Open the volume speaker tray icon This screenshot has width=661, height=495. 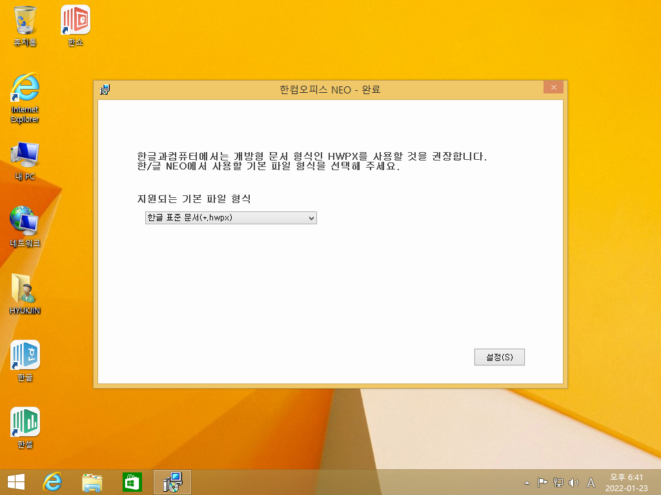pyautogui.click(x=574, y=483)
